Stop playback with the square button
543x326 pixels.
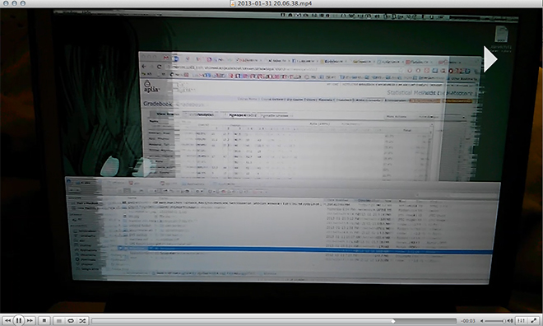point(44,320)
